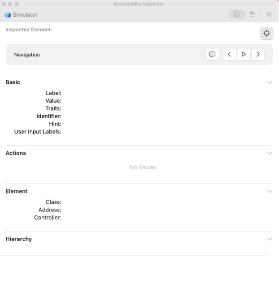Click the Inspected Element: label
The height and width of the screenshot is (301, 279).
(x=29, y=30)
